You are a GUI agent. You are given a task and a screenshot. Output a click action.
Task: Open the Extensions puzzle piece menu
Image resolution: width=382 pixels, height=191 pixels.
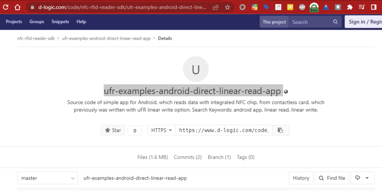pyautogui.click(x=350, y=7)
